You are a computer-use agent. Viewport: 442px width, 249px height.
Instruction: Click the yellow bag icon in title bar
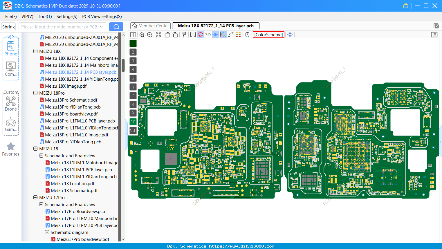point(406,6)
